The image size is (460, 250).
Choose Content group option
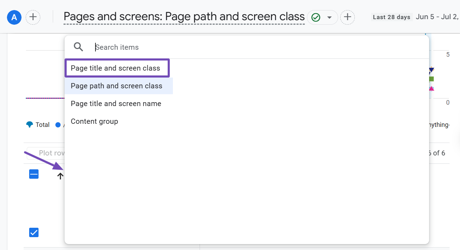point(94,121)
